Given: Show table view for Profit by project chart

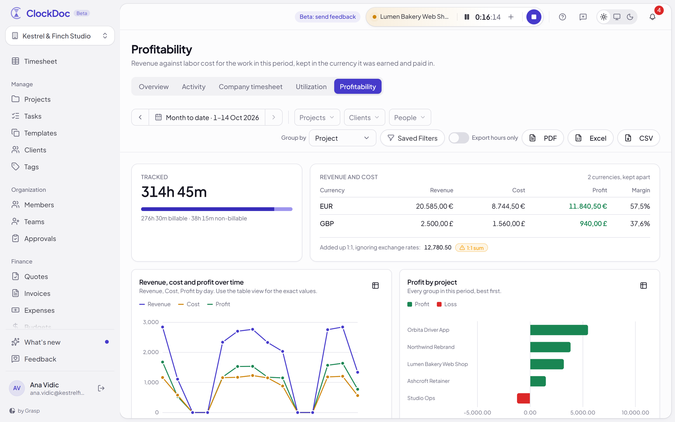Looking at the screenshot, I should pyautogui.click(x=644, y=286).
